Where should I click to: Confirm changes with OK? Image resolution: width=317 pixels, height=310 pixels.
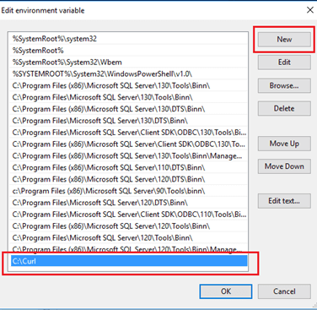pyautogui.click(x=226, y=291)
